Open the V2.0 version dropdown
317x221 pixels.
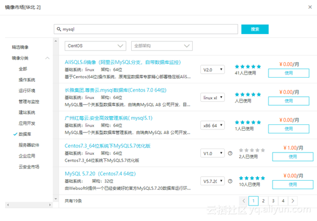click(212, 70)
